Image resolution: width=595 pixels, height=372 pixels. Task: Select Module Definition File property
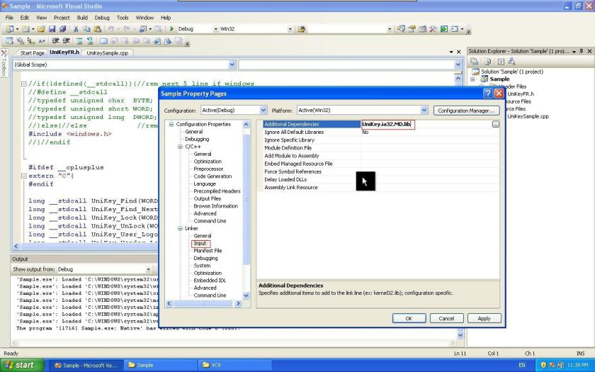(288, 148)
